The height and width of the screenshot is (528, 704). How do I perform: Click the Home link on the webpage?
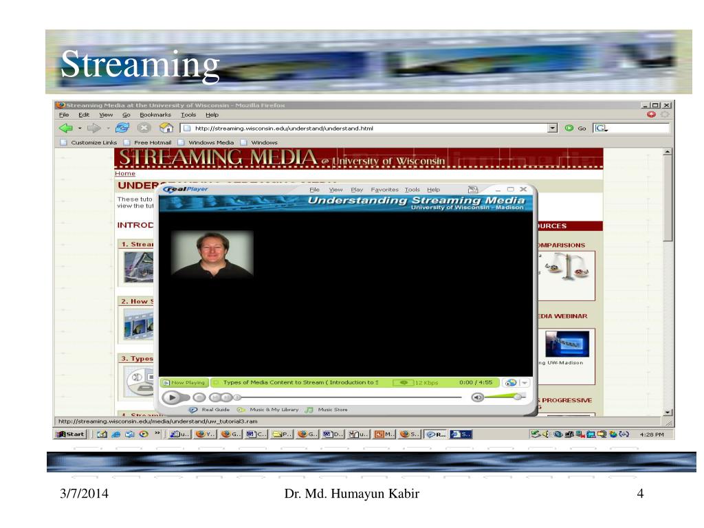click(x=125, y=174)
